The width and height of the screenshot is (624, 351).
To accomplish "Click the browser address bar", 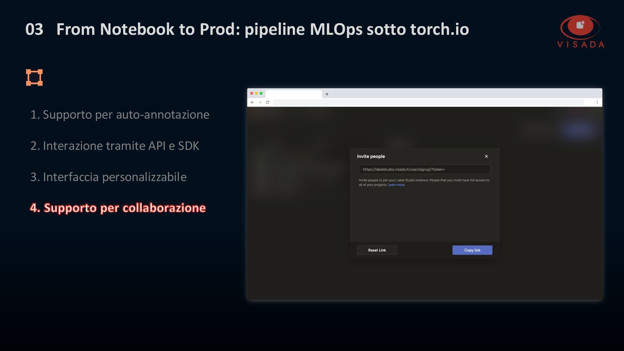I will point(428,102).
